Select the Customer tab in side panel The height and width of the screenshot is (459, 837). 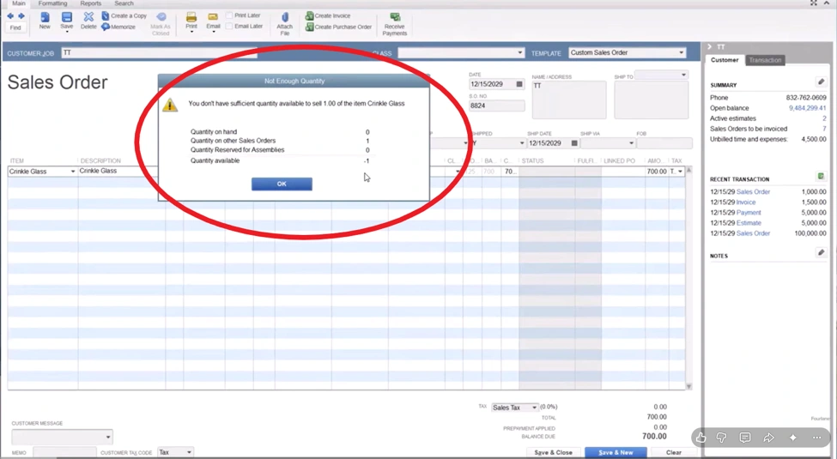[x=725, y=60]
